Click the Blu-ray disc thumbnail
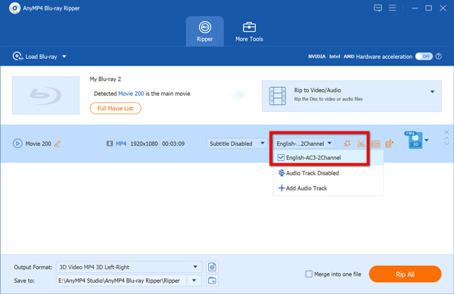The image size is (454, 294). (x=45, y=95)
